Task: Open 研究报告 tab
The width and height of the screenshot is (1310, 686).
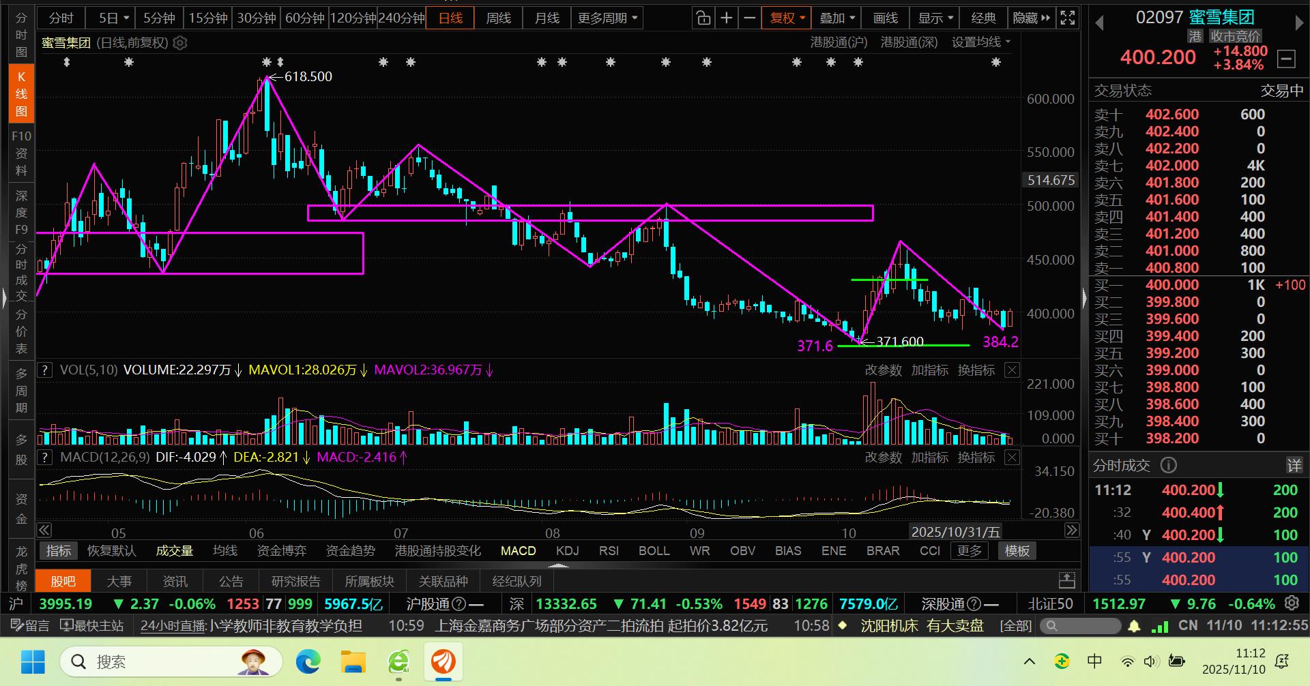Action: [x=295, y=581]
